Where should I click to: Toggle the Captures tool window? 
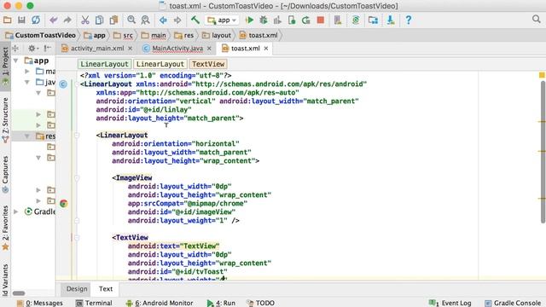pos(5,174)
